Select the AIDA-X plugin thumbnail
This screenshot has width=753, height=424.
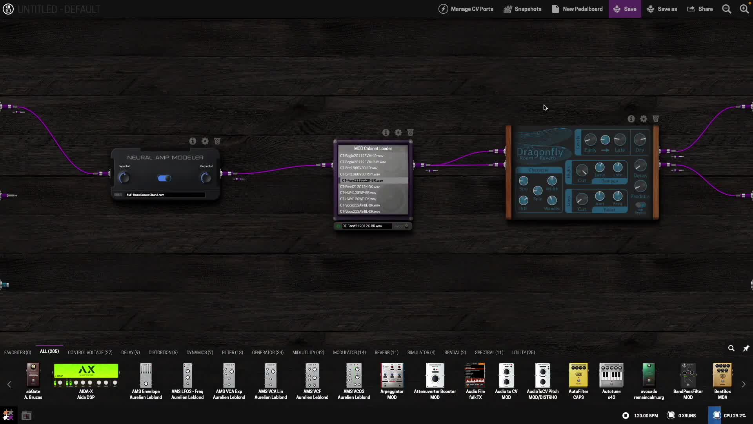pos(86,375)
